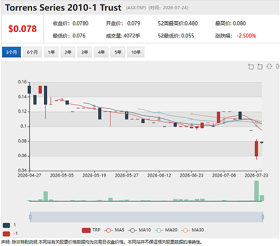Hide the MA10 moving average legend item
Image resolution: width=280 pixels, height=246 pixels.
(x=140, y=230)
